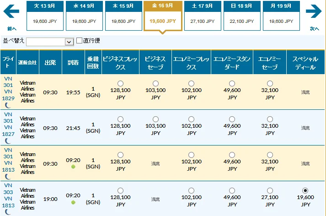Select 128,100 JPY Business Flex for 21:45 arrival
Image resolution: width=326 pixels, height=216 pixels.
pyautogui.click(x=120, y=119)
